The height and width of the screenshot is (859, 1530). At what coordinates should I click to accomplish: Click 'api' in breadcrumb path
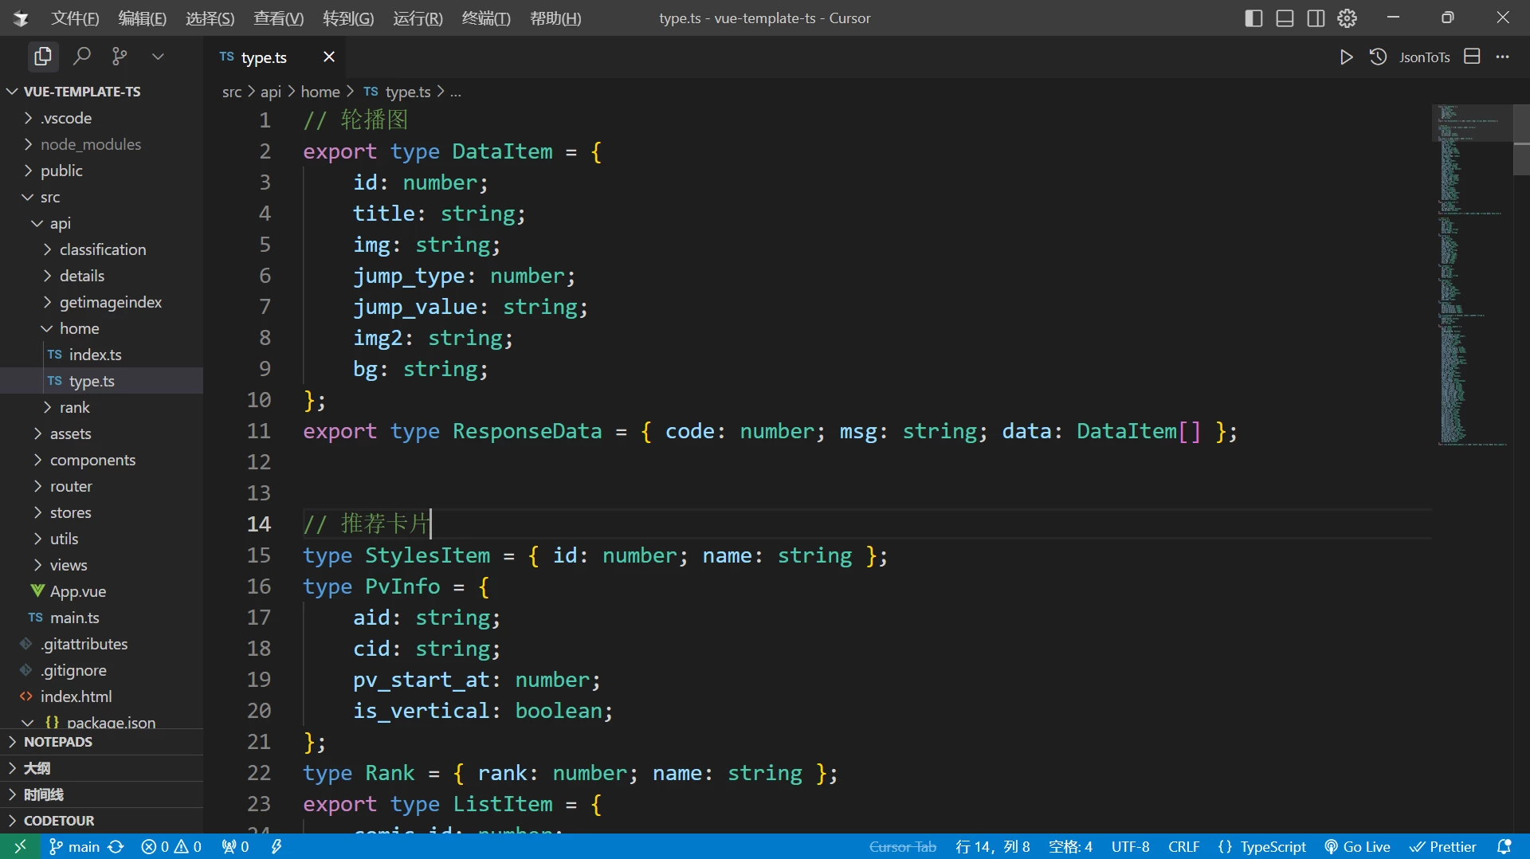click(x=271, y=92)
